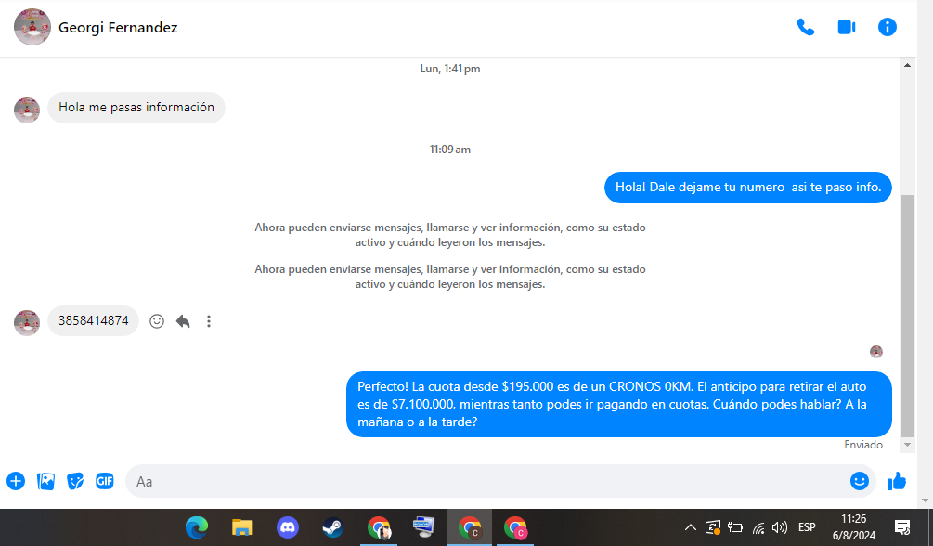Click the chat scrollbar up arrow
The width and height of the screenshot is (933, 546).
point(907,65)
